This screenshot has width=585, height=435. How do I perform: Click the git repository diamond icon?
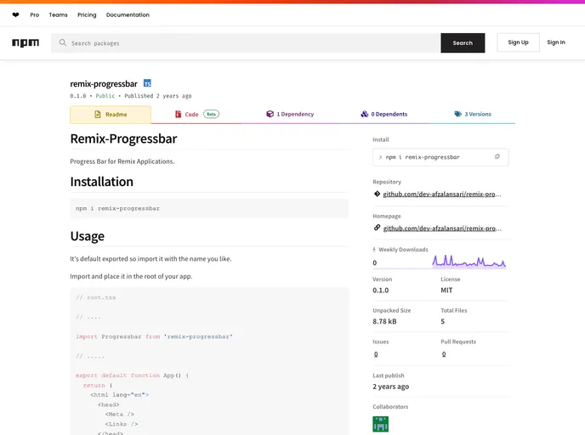tap(377, 194)
